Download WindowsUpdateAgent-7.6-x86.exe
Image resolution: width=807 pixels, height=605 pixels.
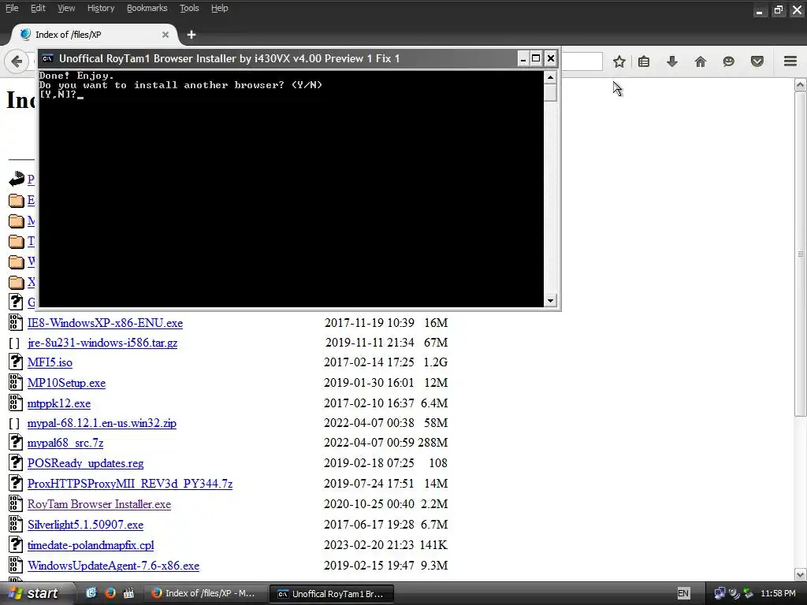(113, 566)
